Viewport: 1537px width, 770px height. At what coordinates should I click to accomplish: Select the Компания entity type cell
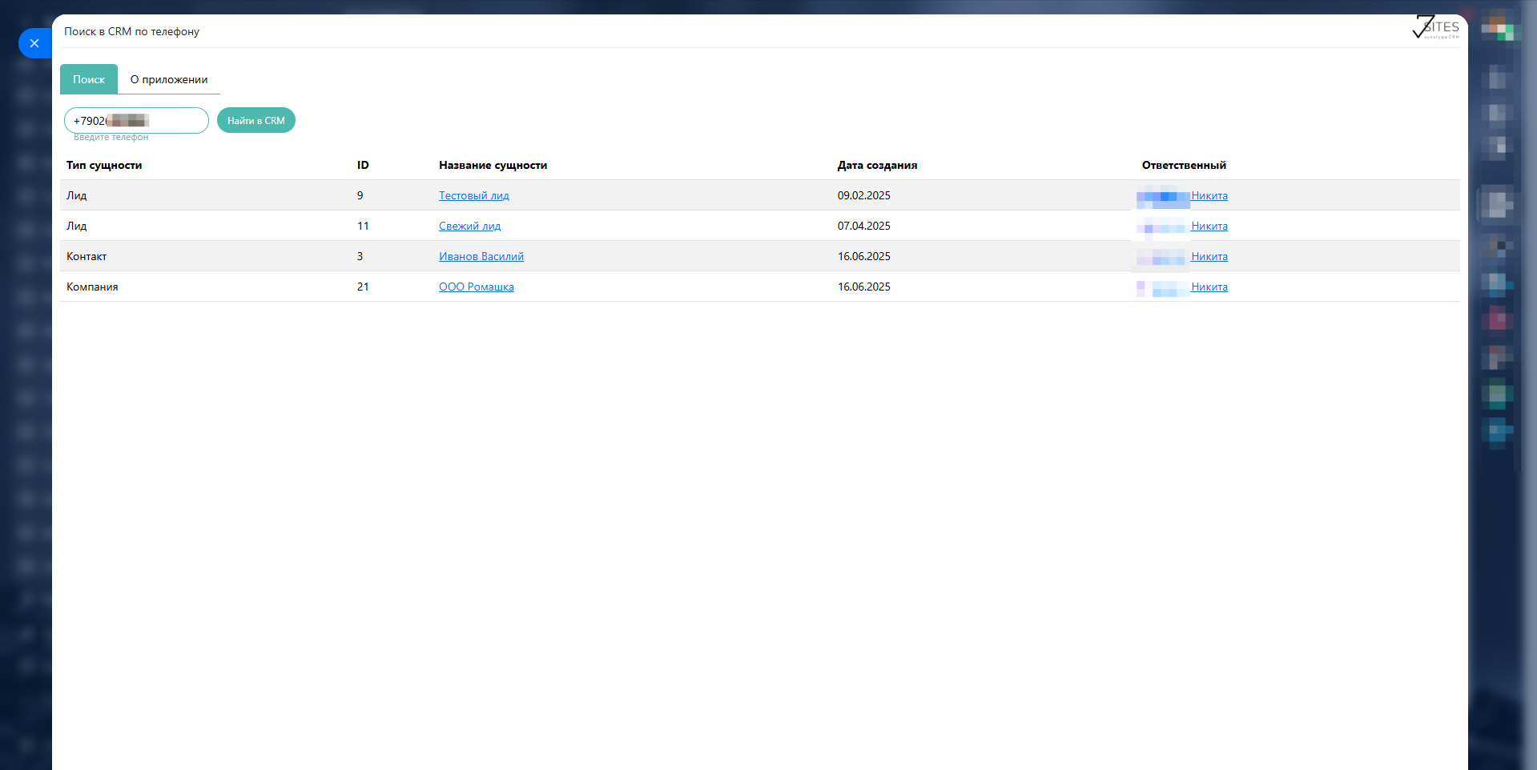pos(92,287)
